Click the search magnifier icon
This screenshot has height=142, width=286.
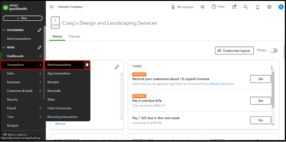pos(246,7)
